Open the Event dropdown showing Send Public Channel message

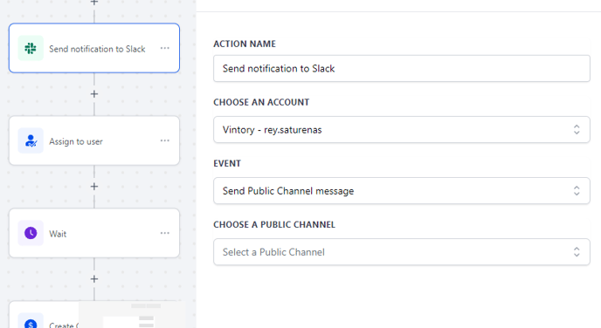(x=402, y=190)
